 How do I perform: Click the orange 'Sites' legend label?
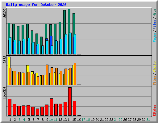tap(155, 81)
